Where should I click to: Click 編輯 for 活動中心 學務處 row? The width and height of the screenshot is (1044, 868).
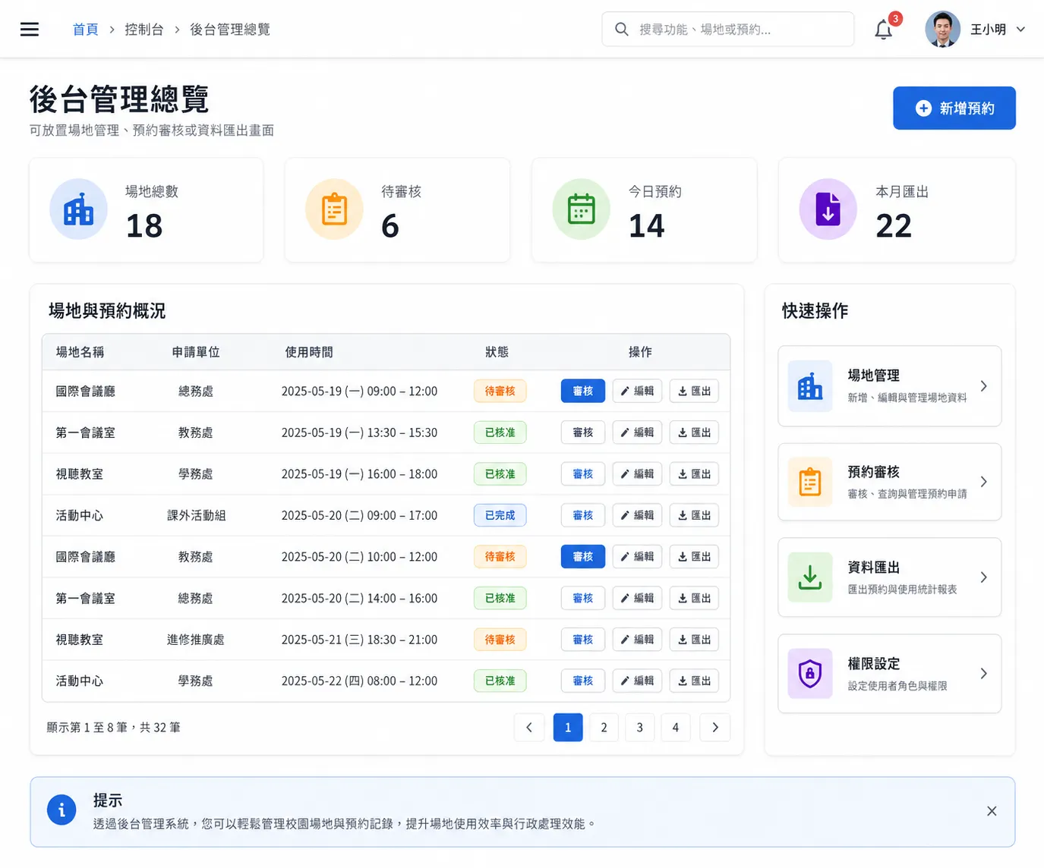(x=637, y=681)
